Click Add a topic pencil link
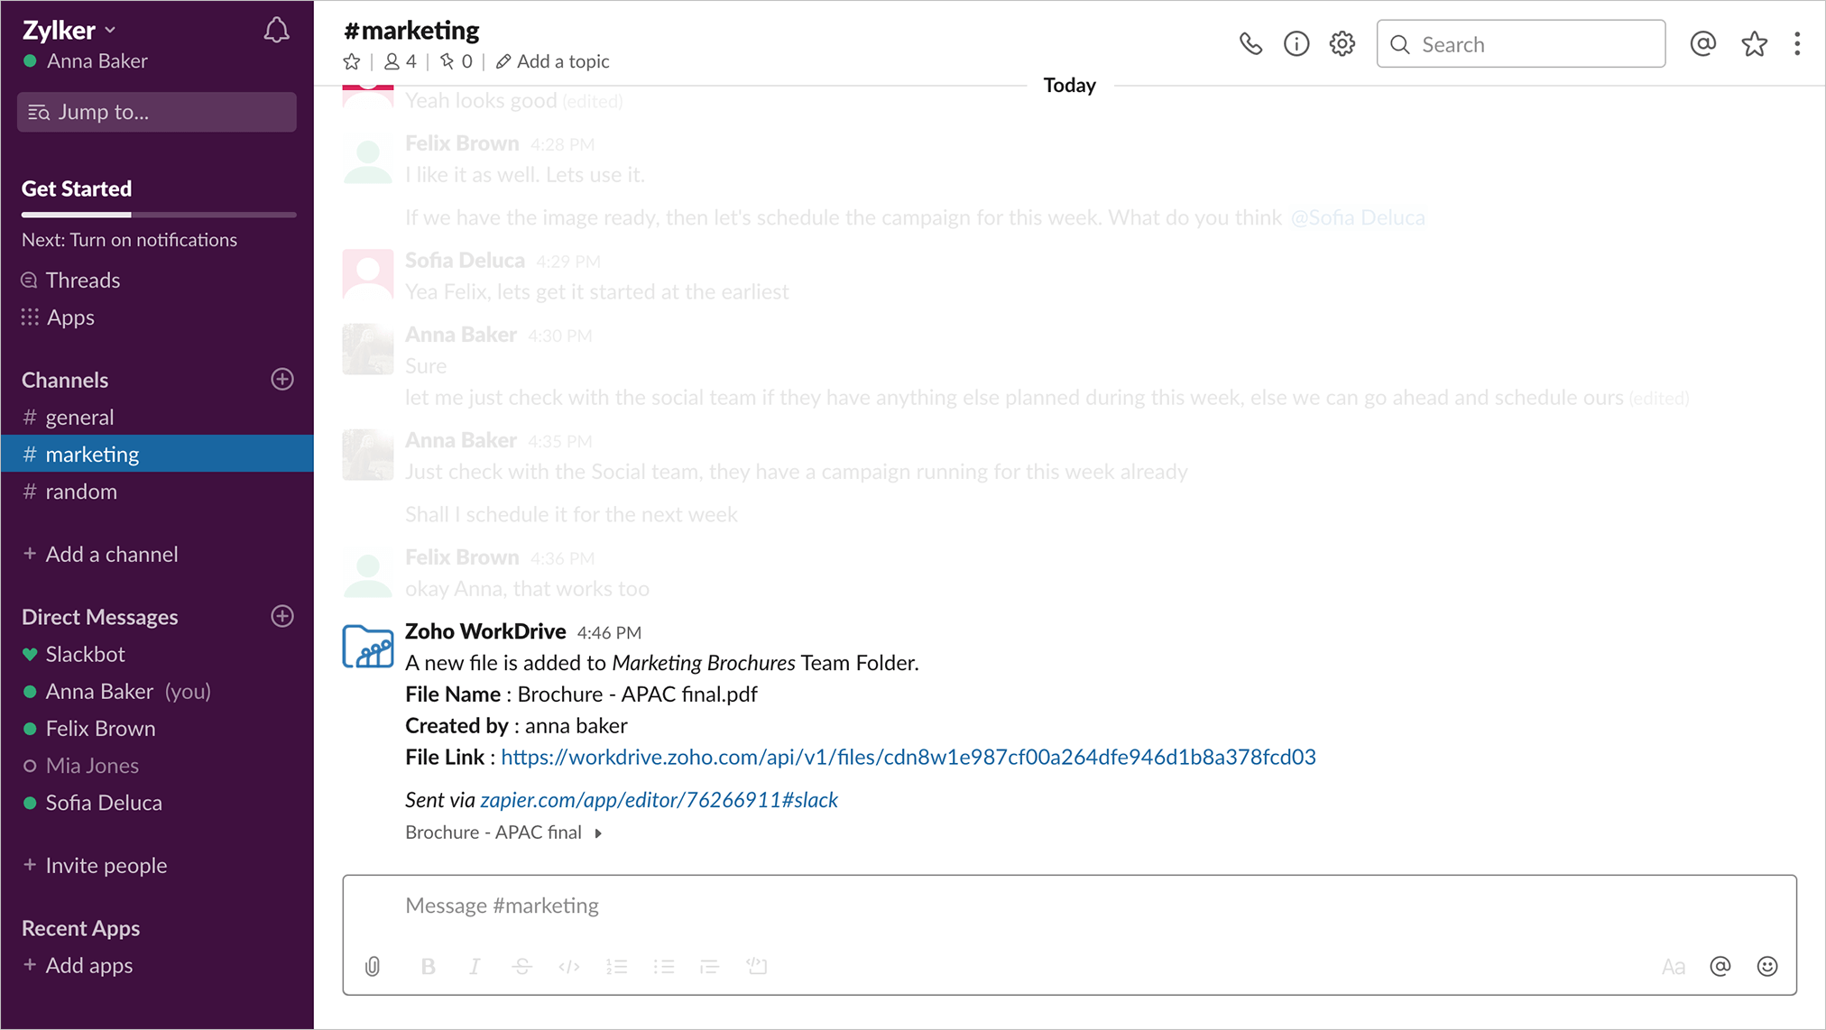This screenshot has height=1030, width=1826. (553, 61)
